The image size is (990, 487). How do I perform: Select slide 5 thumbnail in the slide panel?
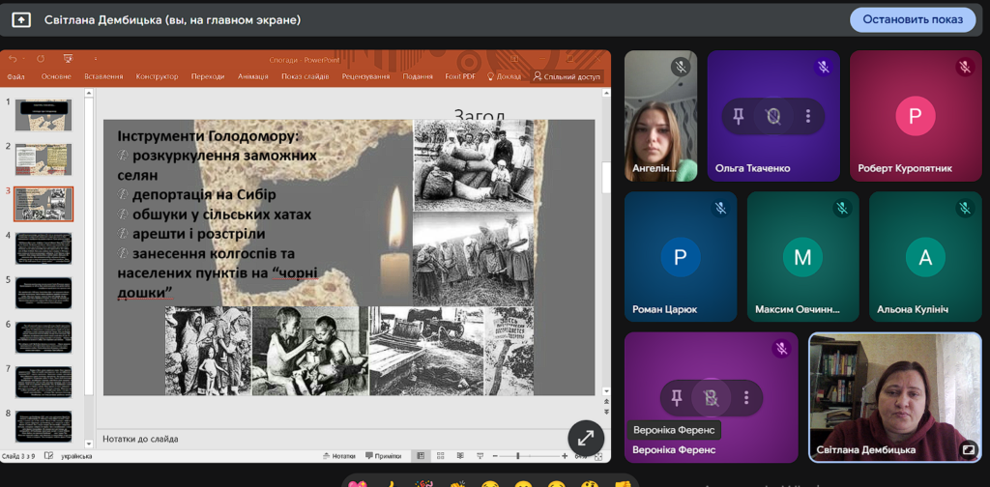[44, 293]
